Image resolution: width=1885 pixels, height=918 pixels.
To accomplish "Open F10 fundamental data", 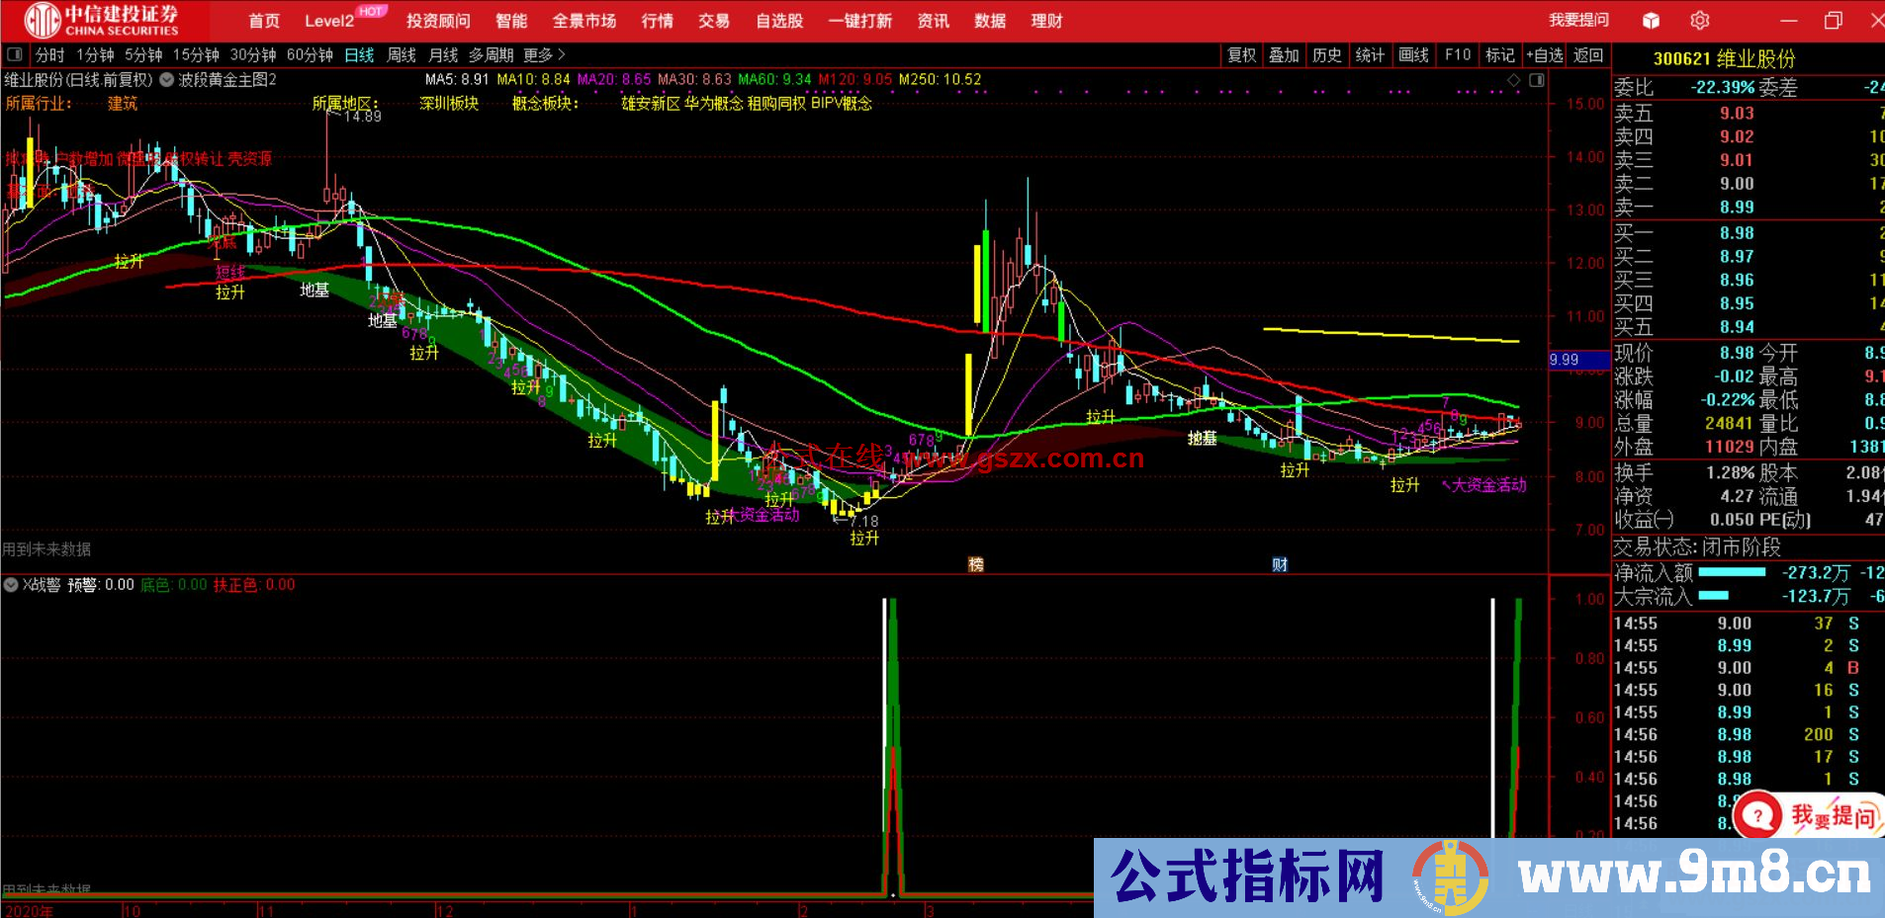I will click(x=1457, y=55).
